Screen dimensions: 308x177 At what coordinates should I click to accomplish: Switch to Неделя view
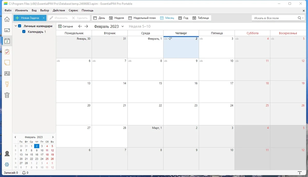point(117,18)
